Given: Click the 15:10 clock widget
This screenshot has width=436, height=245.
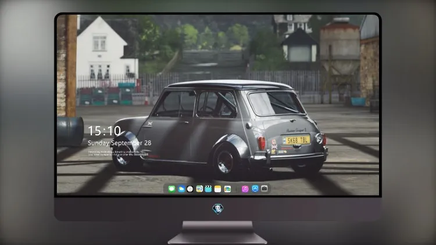Looking at the screenshot, I should tap(104, 131).
